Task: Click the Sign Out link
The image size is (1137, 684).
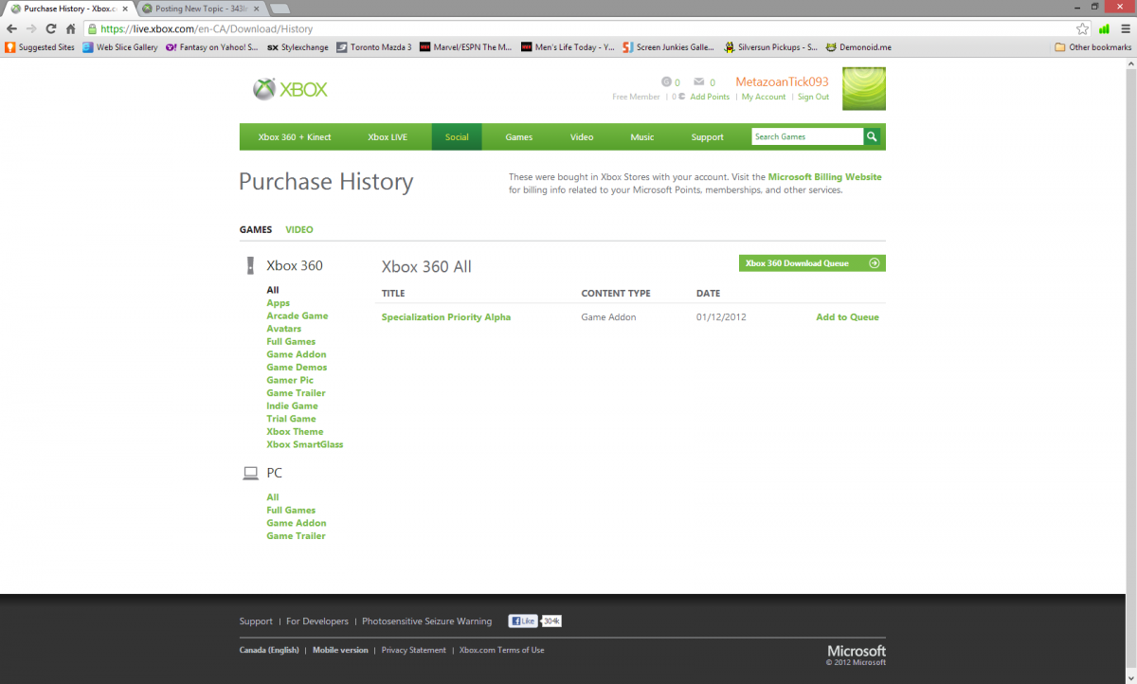Action: coord(813,97)
